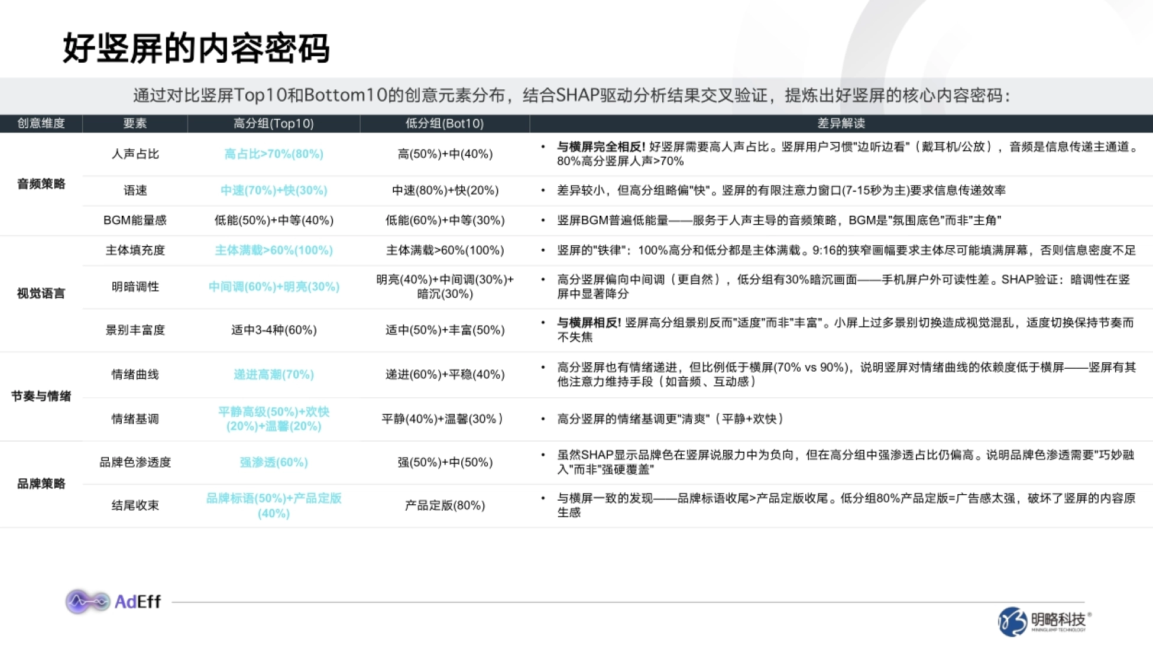Select the 视觉语言 category cell
Image resolution: width=1153 pixels, height=649 pixels.
click(41, 293)
